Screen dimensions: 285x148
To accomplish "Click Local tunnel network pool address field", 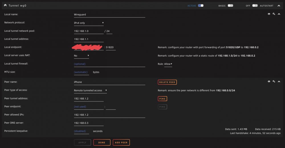I will tap(89, 31).
